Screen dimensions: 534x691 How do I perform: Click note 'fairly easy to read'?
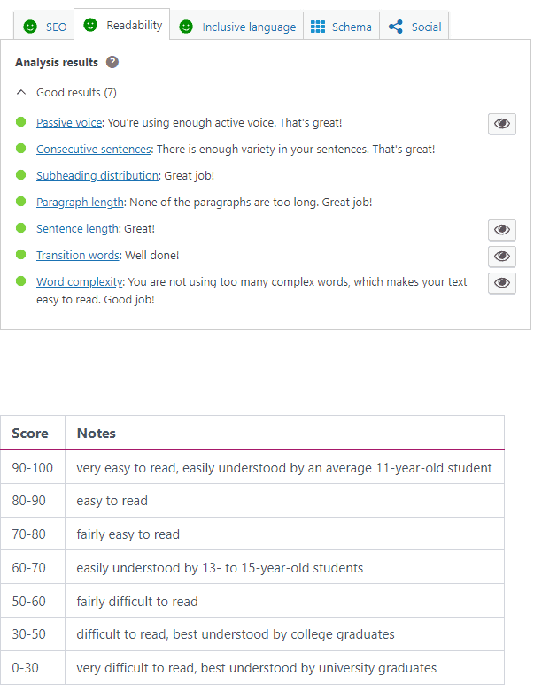click(128, 534)
